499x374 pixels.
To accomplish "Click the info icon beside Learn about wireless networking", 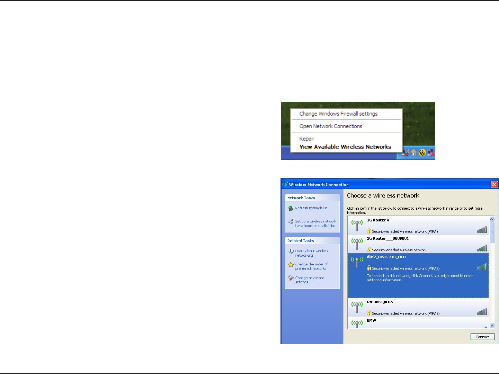I will coord(291,251).
